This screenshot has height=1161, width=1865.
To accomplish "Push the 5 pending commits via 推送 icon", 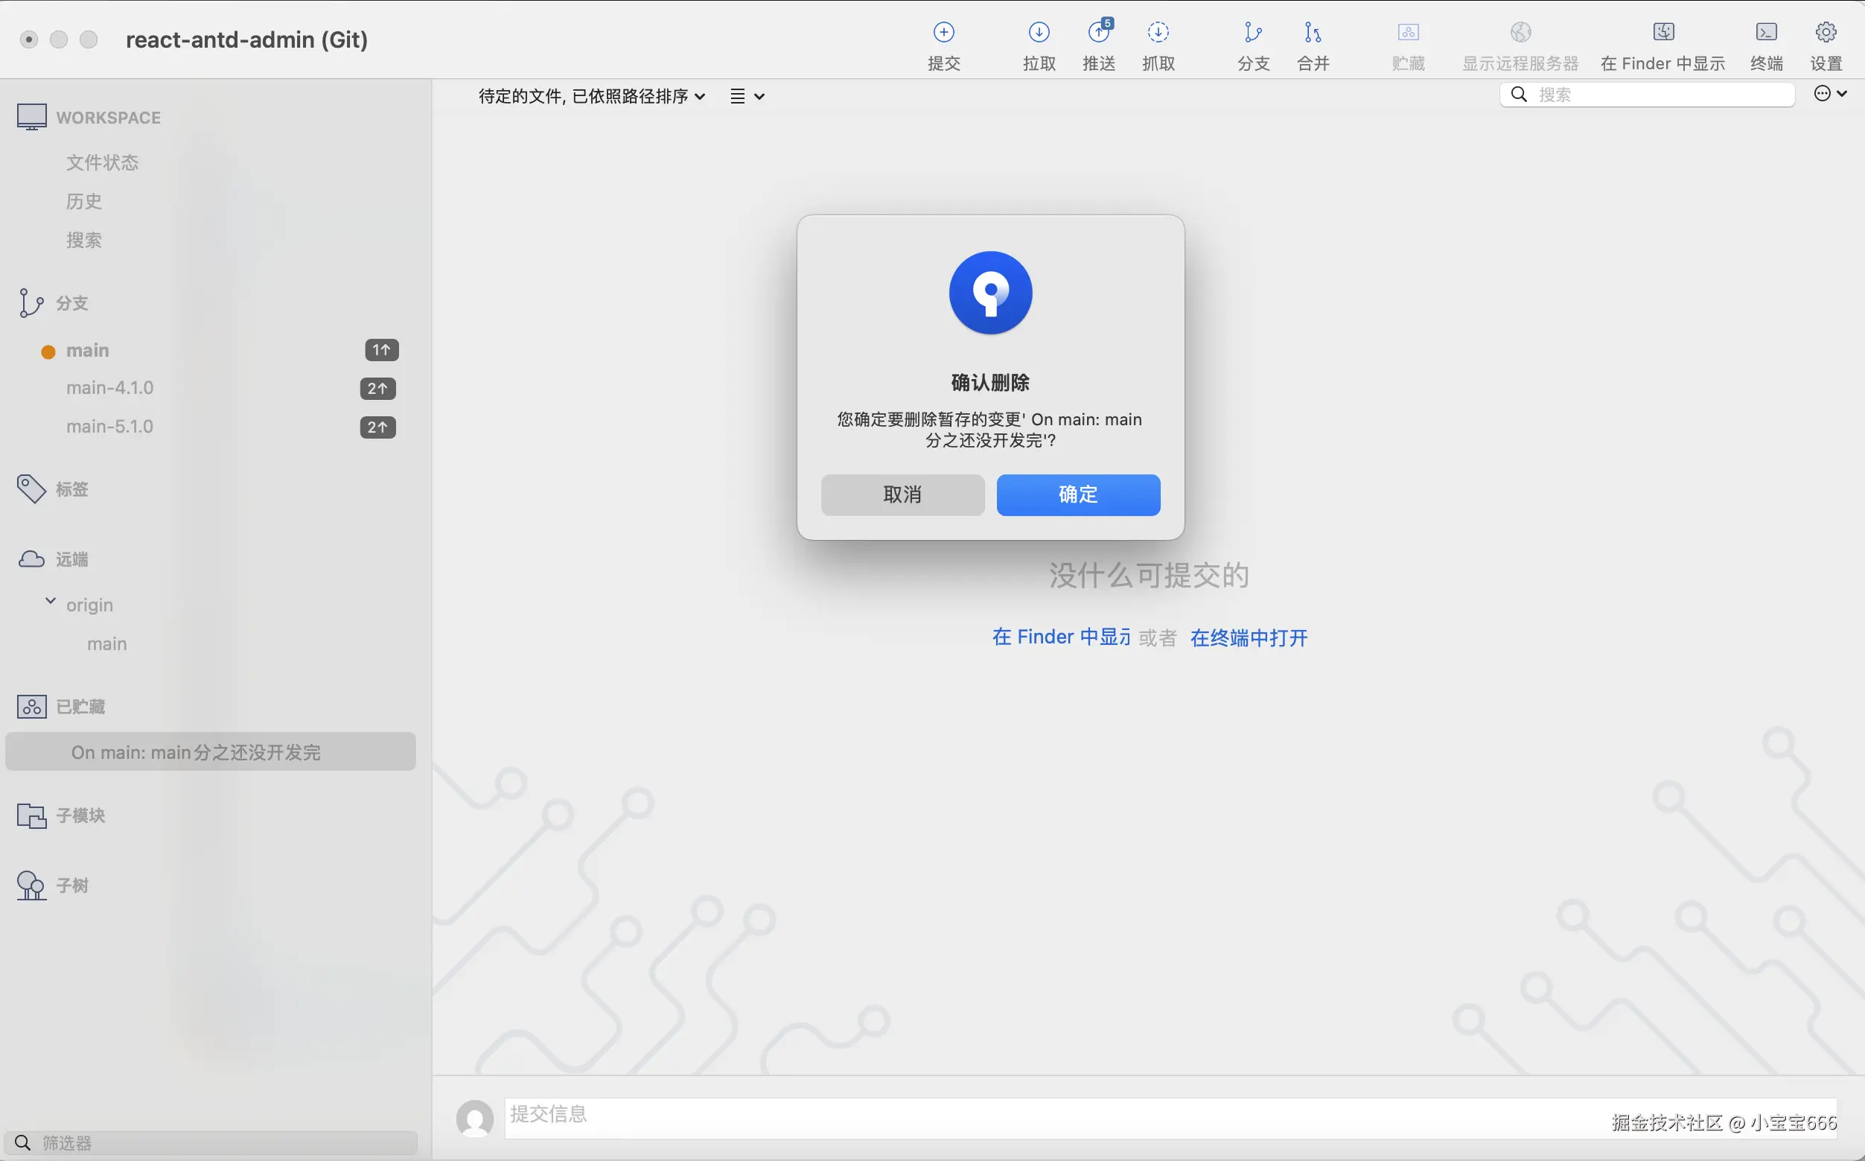I will (1097, 45).
